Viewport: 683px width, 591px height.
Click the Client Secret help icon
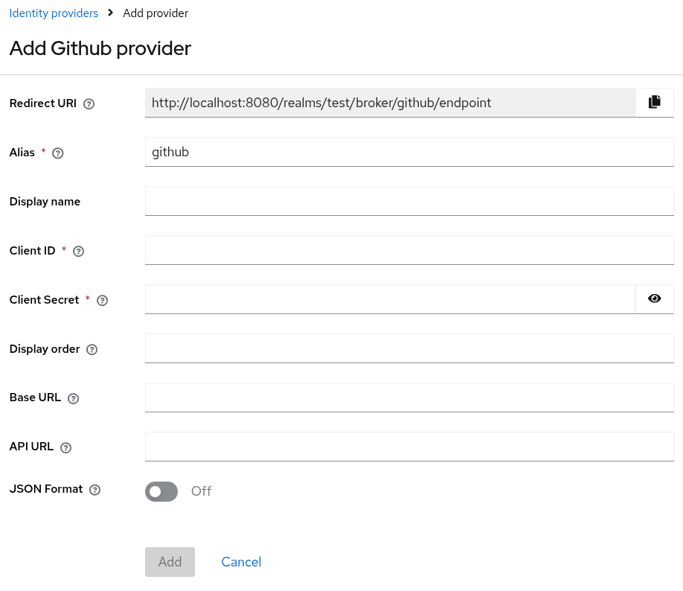[x=102, y=301]
